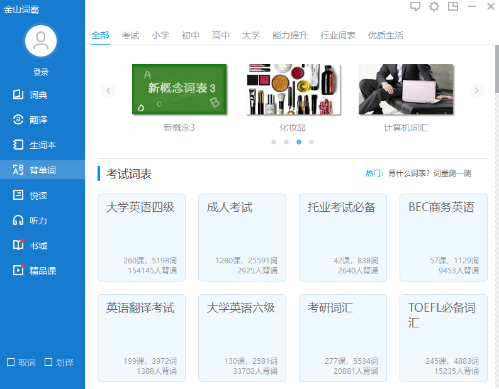
Task: Click the feedback message icon in title bar
Action: [415, 6]
